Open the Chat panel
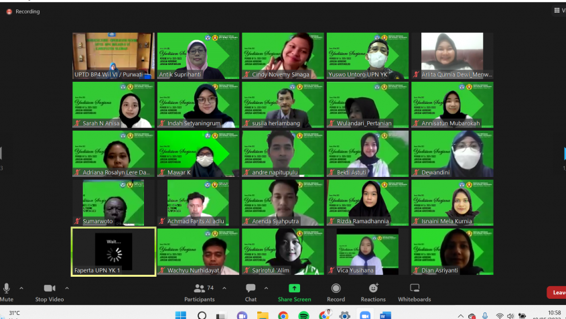This screenshot has width=566, height=319. tap(251, 292)
